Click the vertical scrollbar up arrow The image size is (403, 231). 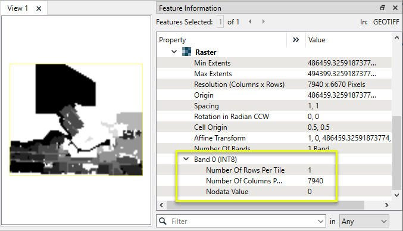396,38
